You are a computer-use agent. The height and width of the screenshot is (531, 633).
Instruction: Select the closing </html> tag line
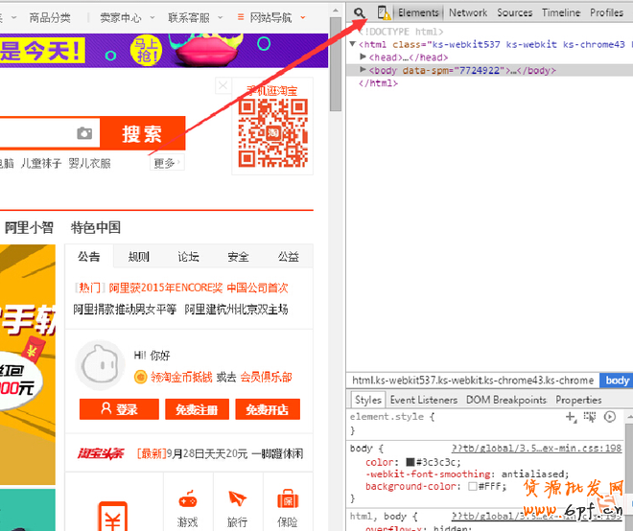[x=378, y=83]
